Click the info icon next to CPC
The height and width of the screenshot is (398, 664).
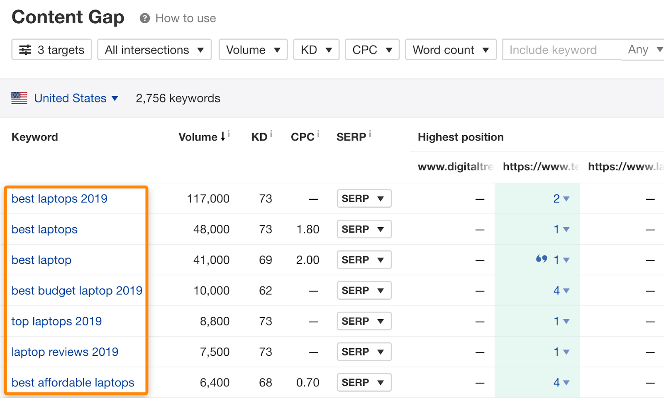[318, 134]
